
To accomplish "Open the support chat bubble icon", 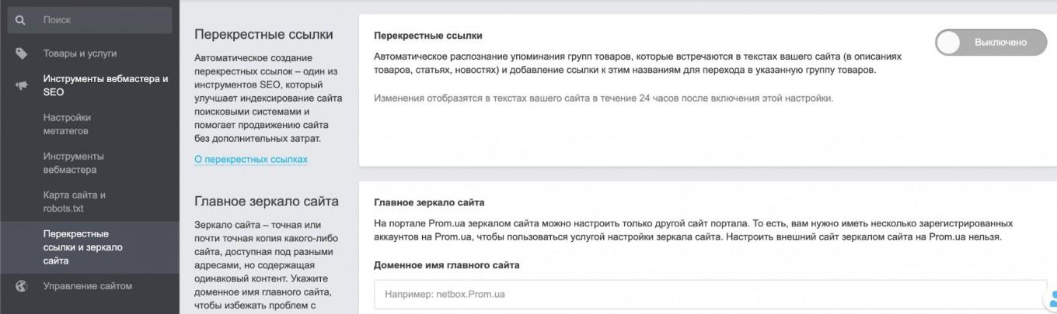I will [1051, 300].
